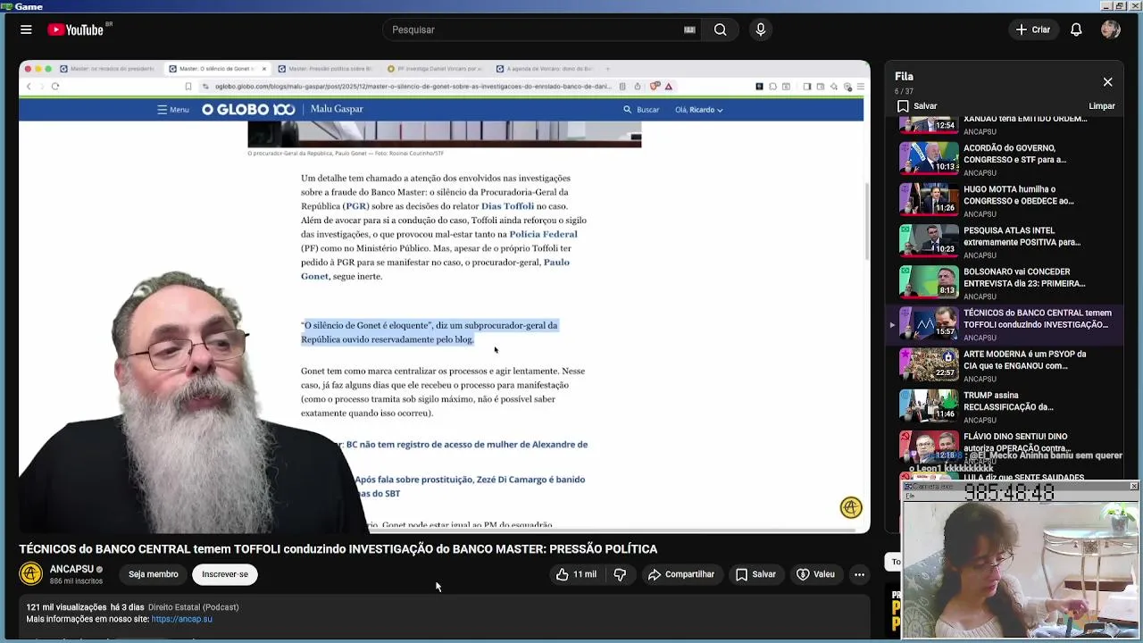The height and width of the screenshot is (643, 1143).
Task: Click the main video player
Action: (x=445, y=296)
